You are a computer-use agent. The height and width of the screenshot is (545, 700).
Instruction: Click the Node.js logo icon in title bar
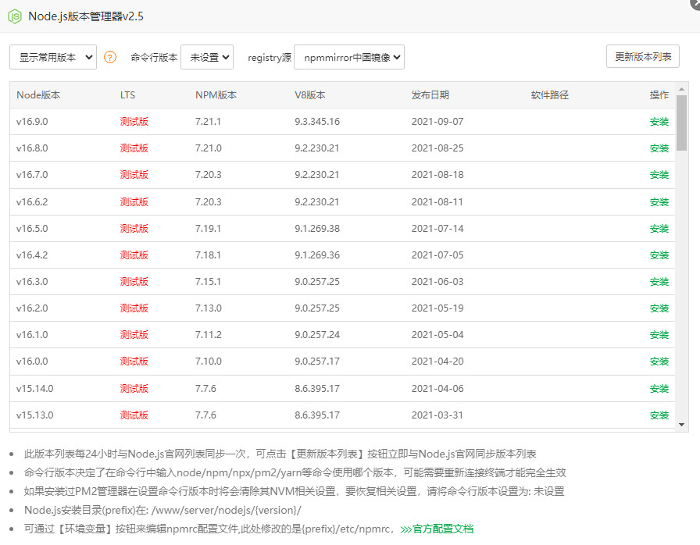click(15, 16)
